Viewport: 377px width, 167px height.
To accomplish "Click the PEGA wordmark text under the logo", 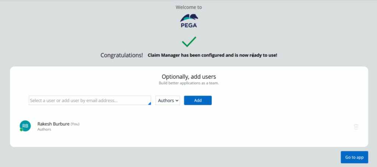I will coord(189,25).
